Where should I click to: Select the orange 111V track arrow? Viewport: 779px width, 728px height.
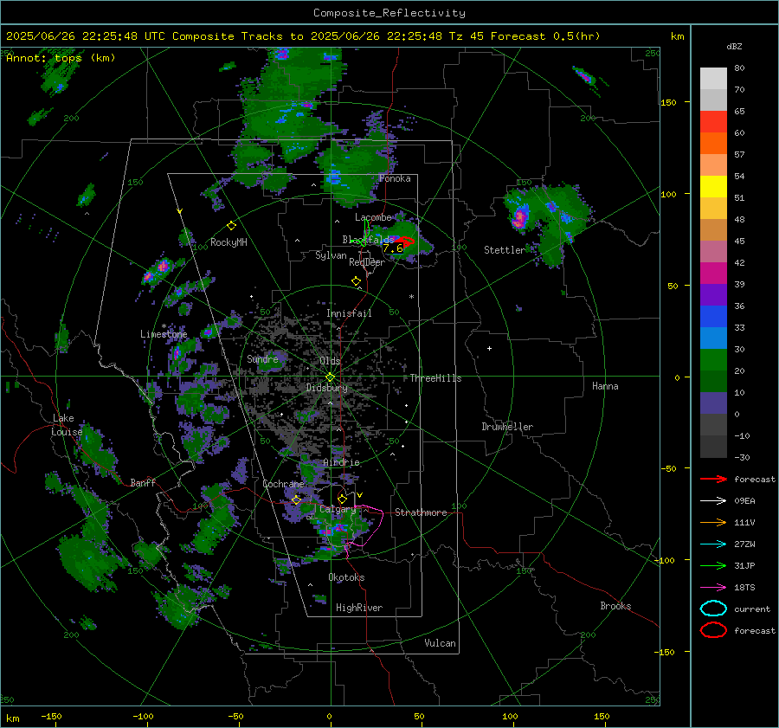tap(713, 522)
